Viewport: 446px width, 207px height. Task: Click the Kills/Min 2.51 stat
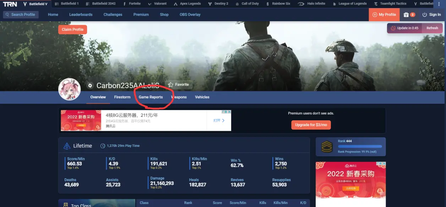point(199,163)
